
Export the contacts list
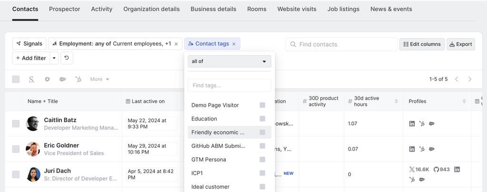pyautogui.click(x=461, y=44)
